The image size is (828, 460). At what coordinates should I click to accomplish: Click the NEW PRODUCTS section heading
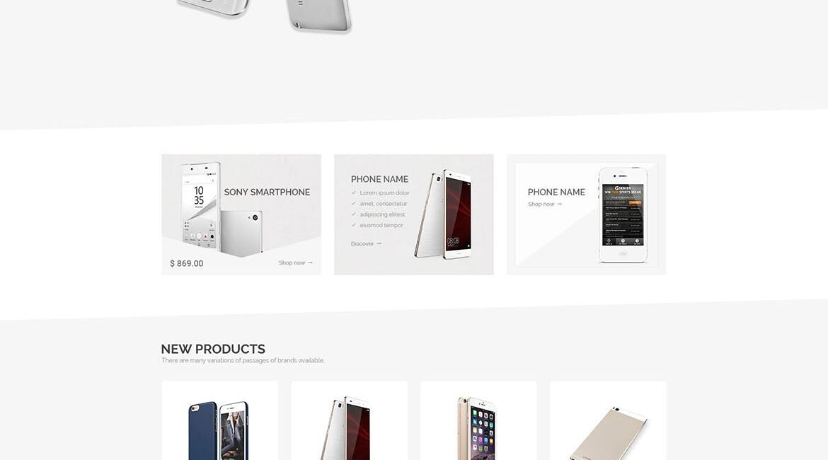[x=213, y=349]
